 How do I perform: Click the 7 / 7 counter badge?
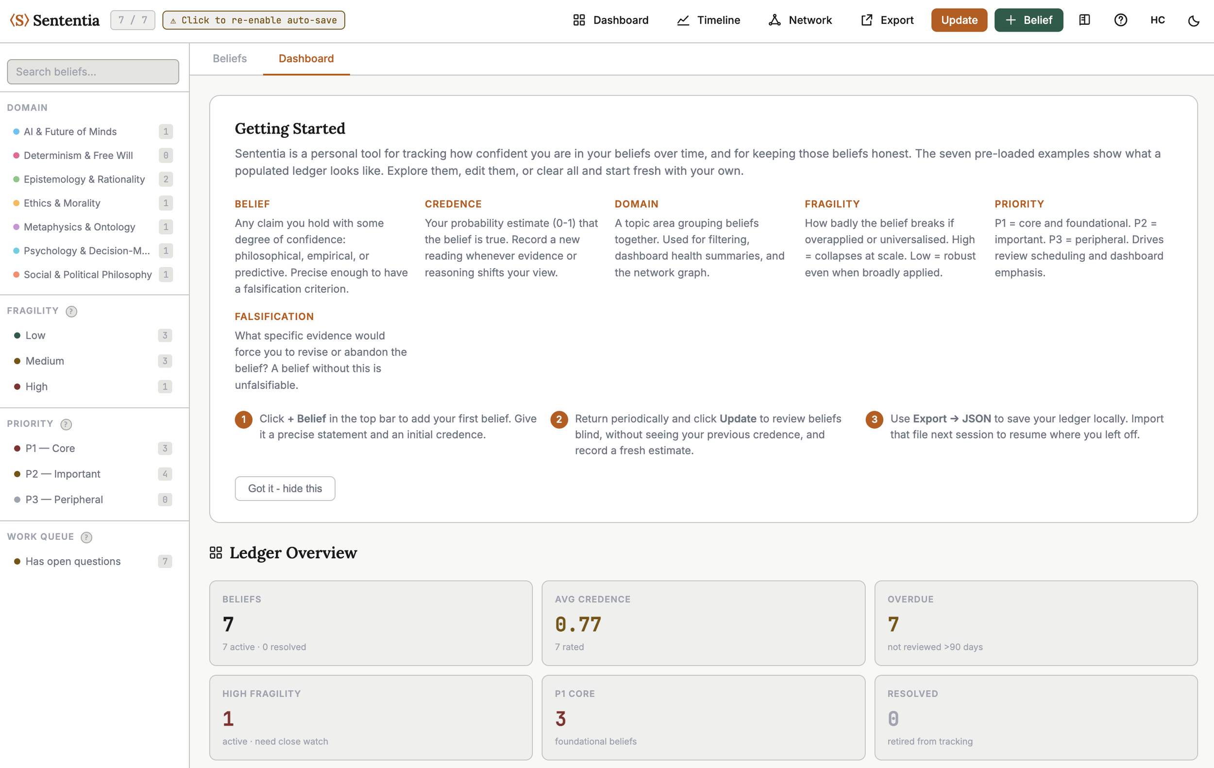coord(133,20)
